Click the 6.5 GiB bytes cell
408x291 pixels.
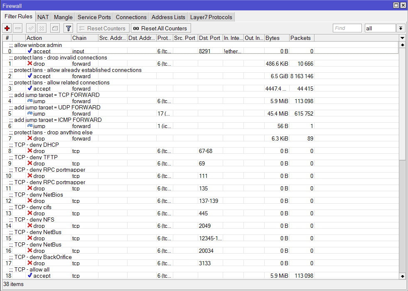(x=277, y=76)
